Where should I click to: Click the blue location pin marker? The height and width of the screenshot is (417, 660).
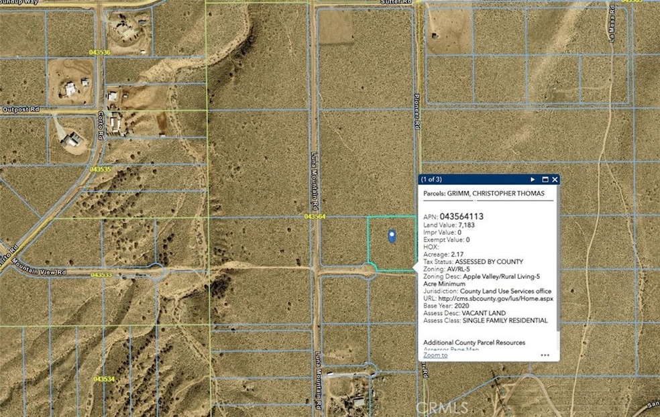click(392, 235)
